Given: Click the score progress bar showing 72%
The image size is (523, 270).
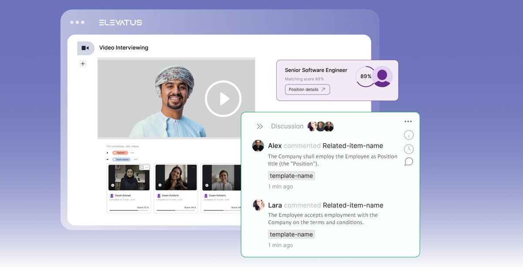Looking at the screenshot, I should 129,209.
